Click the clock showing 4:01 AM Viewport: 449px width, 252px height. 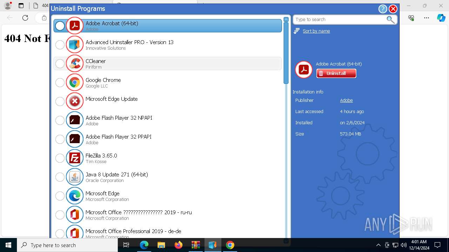(x=420, y=245)
